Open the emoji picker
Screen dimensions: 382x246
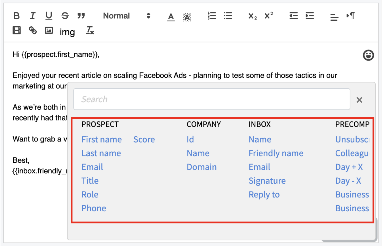[368, 55]
